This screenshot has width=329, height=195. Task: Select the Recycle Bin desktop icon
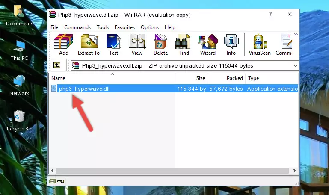19,121
